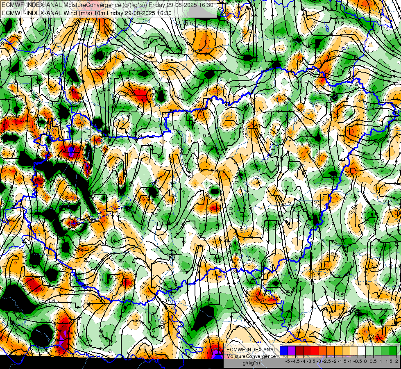Click the -5 legend tick label
401x369 pixels.
coord(288,361)
